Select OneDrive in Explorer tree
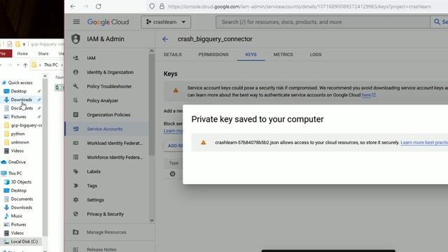448x252 pixels. click(x=17, y=162)
